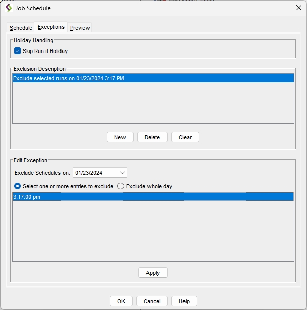Select the Exceptions tab
Screen dimensions: 307x310
point(51,27)
